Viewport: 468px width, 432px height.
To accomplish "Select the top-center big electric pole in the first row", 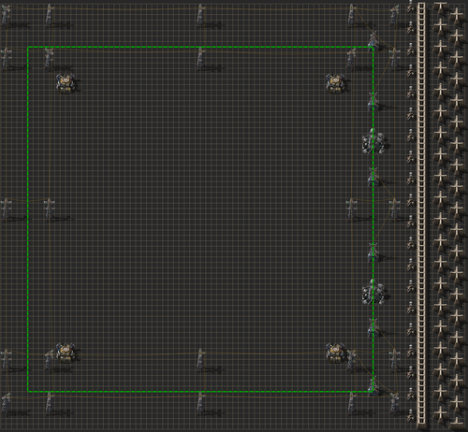I will (200, 15).
